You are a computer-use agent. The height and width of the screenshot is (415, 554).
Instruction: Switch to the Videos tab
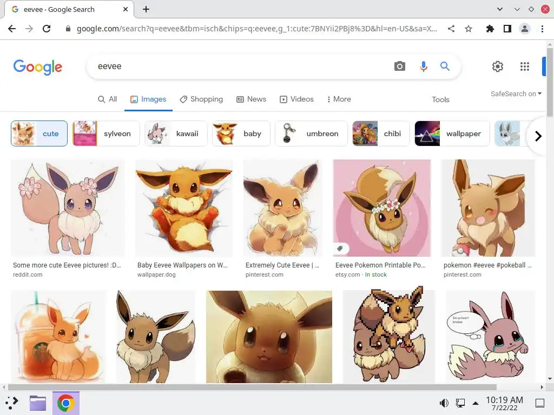[x=297, y=99]
